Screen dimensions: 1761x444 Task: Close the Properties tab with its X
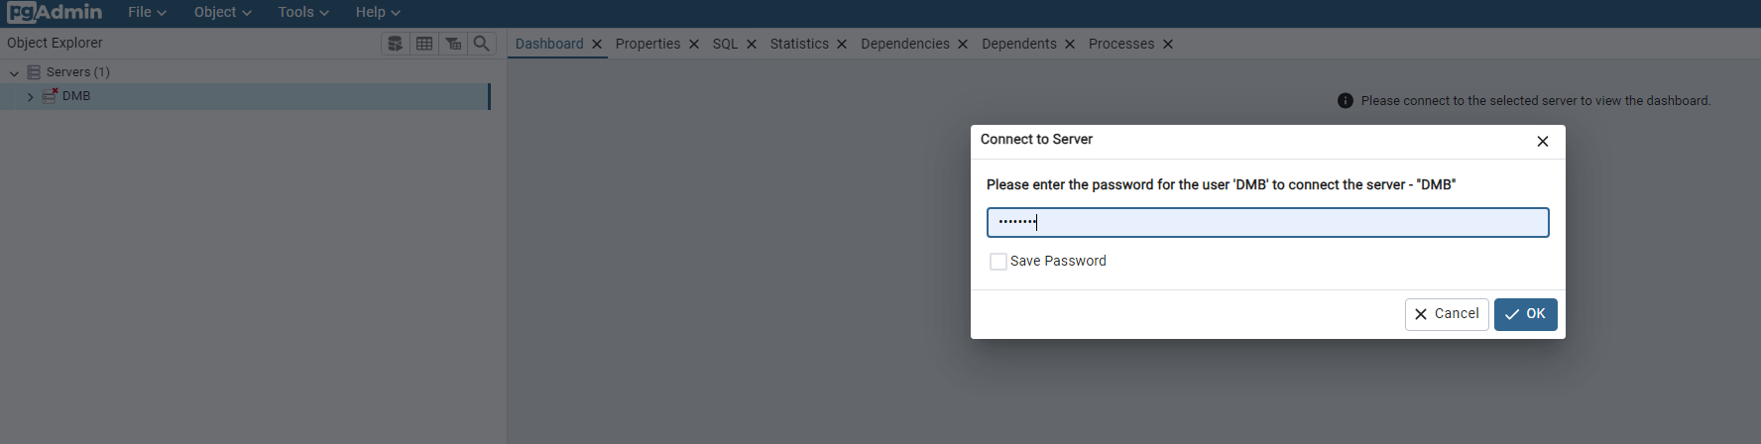click(x=694, y=45)
